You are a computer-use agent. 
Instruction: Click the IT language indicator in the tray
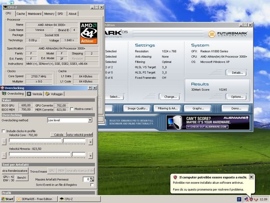[x=239, y=199]
